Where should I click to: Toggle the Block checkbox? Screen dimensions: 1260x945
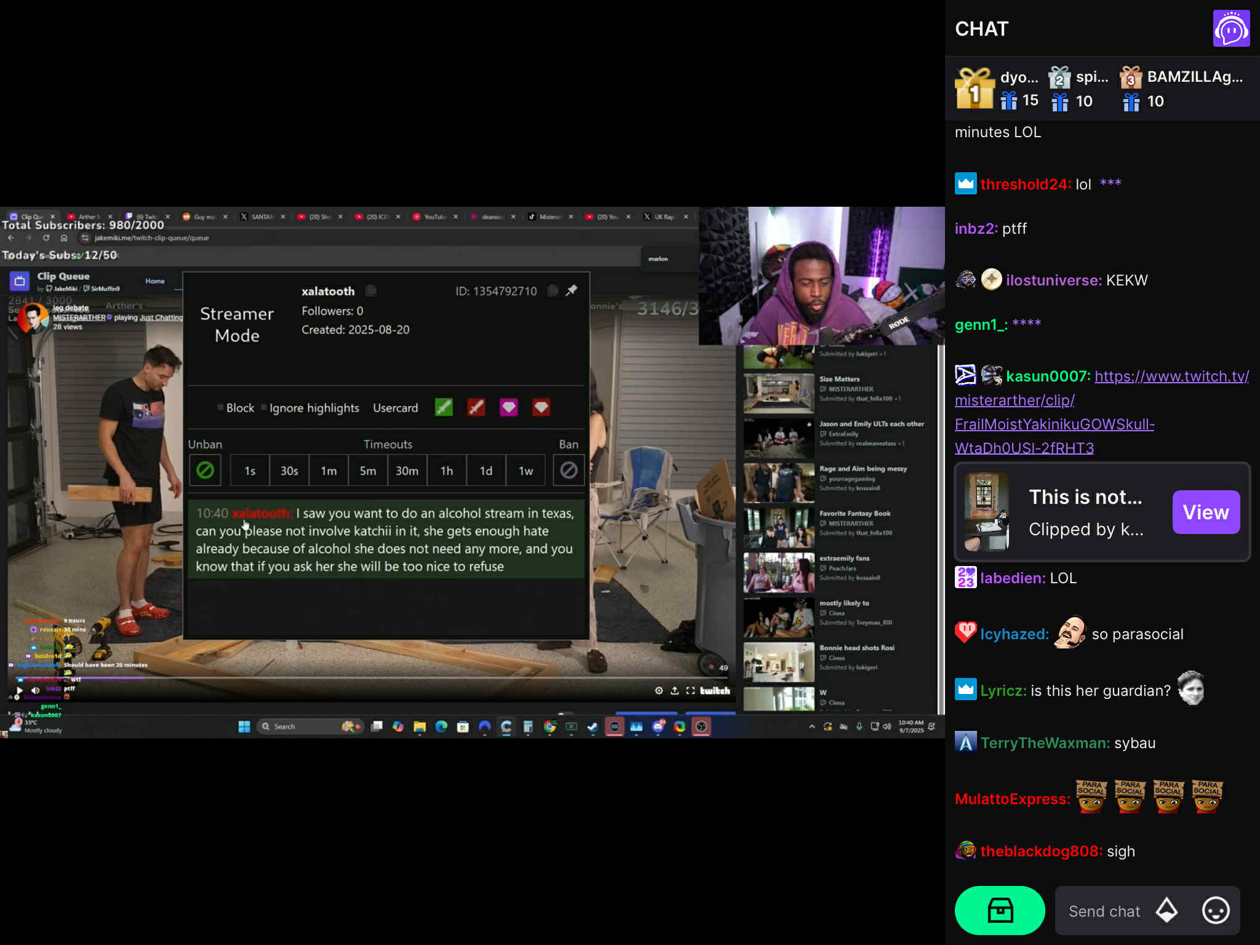coord(221,407)
